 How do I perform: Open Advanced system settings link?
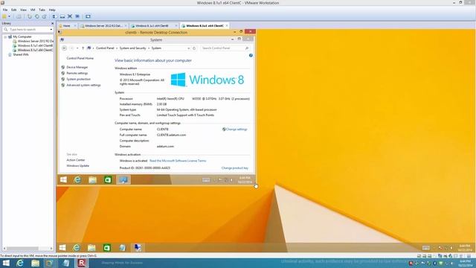pyautogui.click(x=83, y=85)
